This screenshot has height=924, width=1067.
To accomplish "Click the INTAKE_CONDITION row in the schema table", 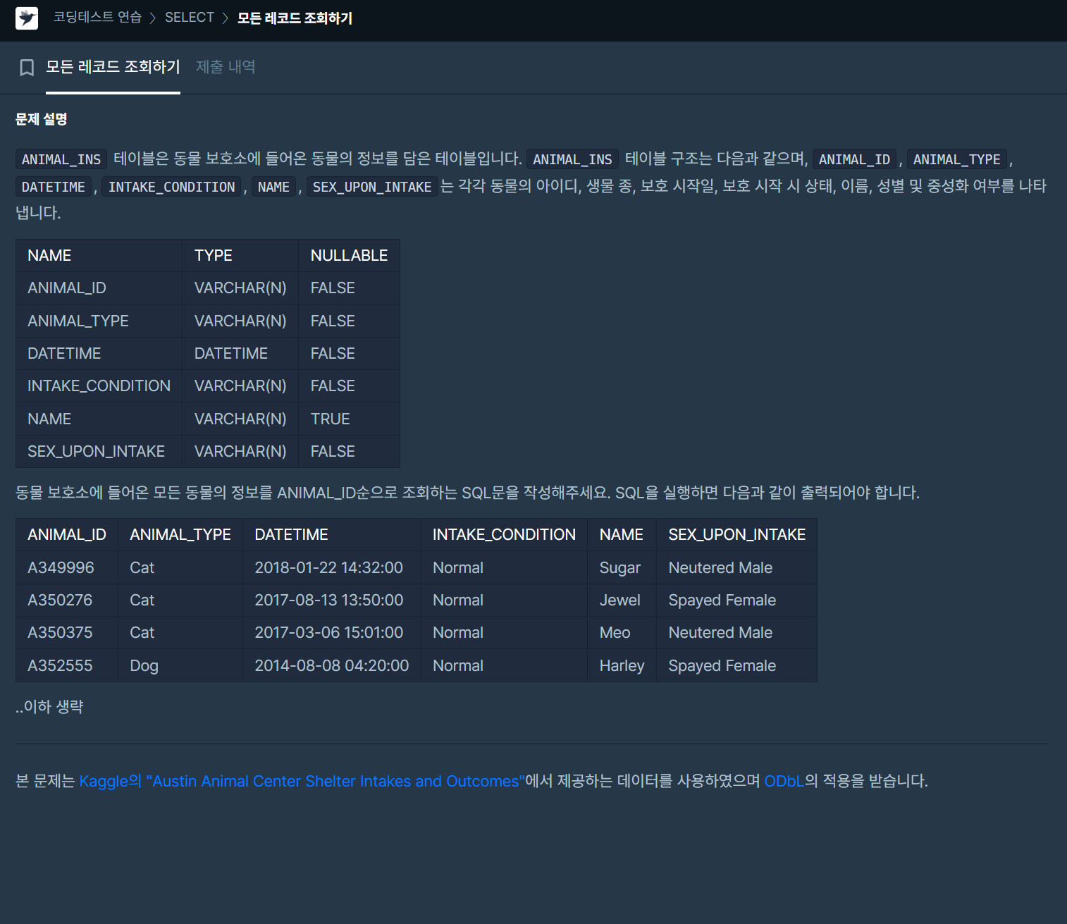I will [x=208, y=386].
